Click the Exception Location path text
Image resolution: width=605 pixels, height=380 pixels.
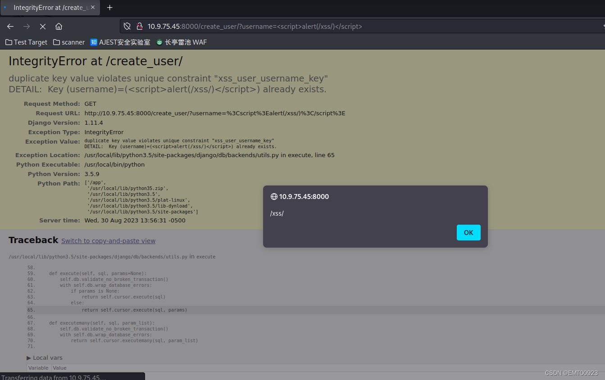(209, 155)
